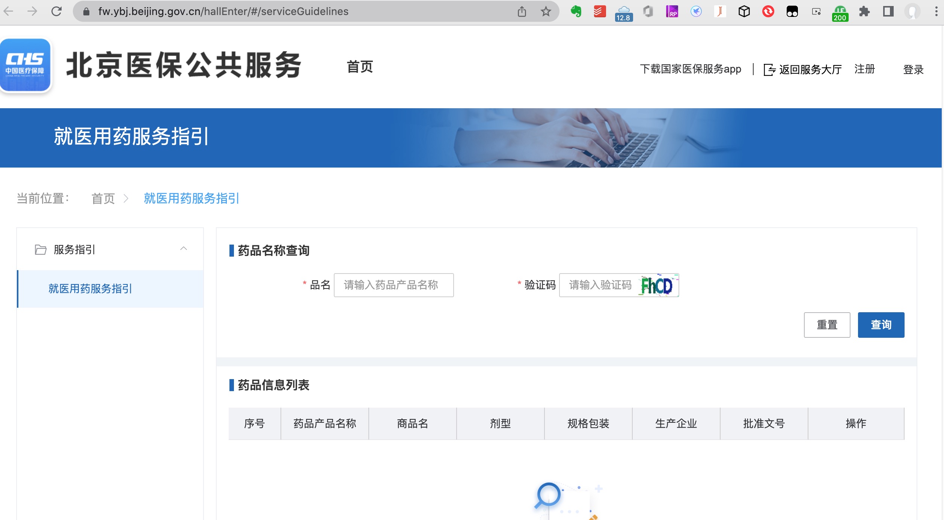
Task: Open the video playback extension icon
Action: (x=816, y=11)
